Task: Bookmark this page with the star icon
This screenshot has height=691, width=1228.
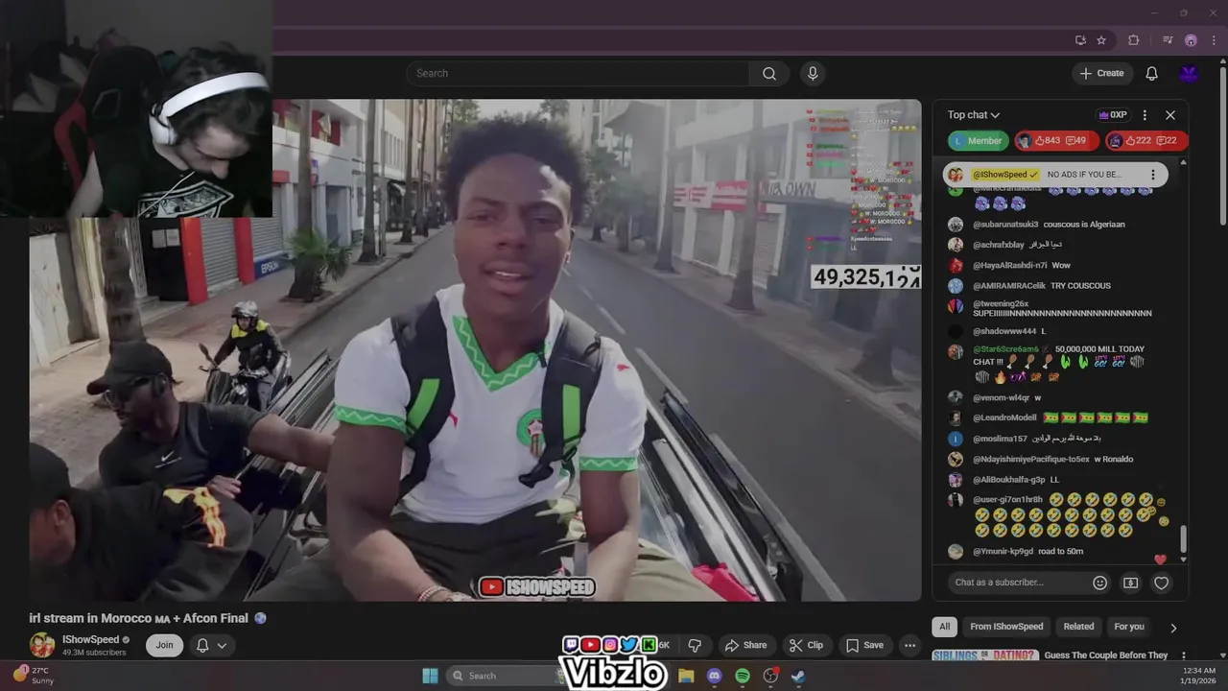Action: click(1101, 40)
